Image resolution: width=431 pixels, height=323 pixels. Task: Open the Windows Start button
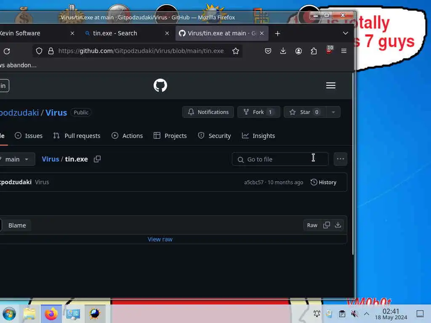9,314
